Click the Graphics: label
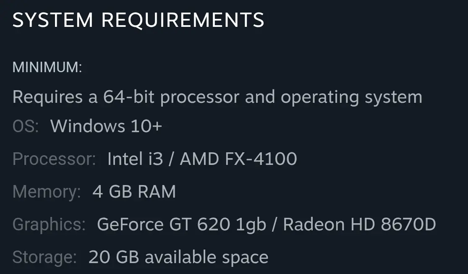The height and width of the screenshot is (274, 468). (x=49, y=224)
